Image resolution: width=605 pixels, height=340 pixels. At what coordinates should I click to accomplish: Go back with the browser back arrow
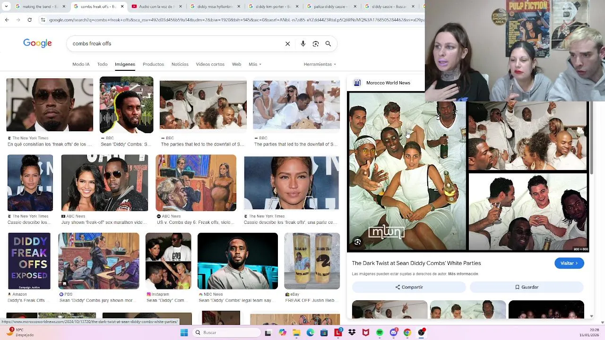7,20
